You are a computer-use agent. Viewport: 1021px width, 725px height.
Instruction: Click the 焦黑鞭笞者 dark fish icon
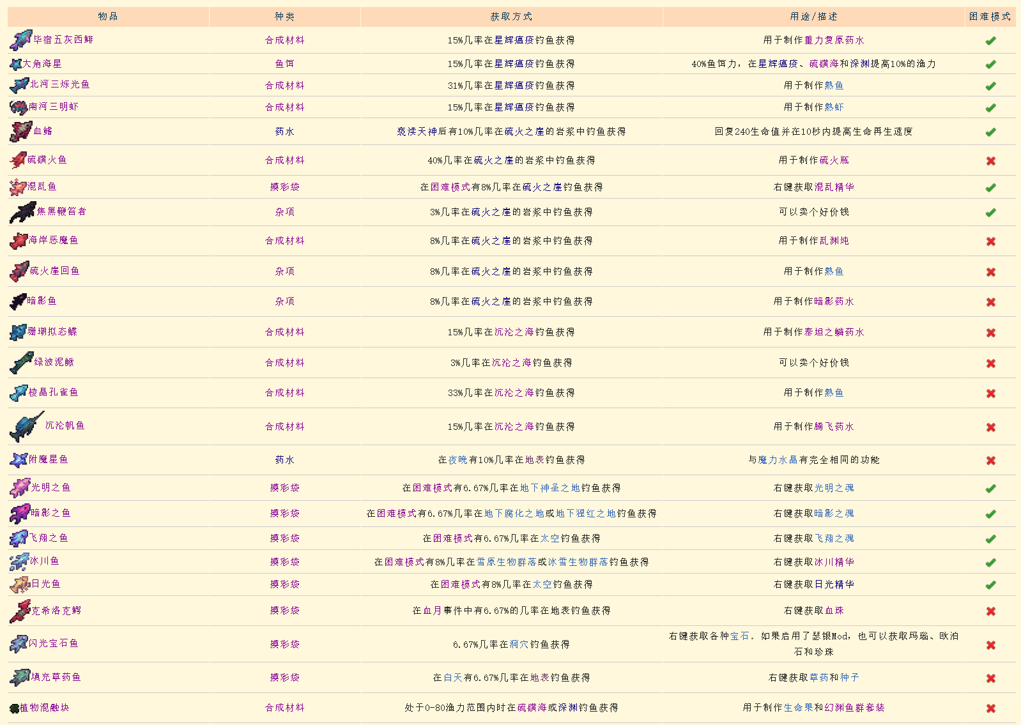pyautogui.click(x=23, y=213)
